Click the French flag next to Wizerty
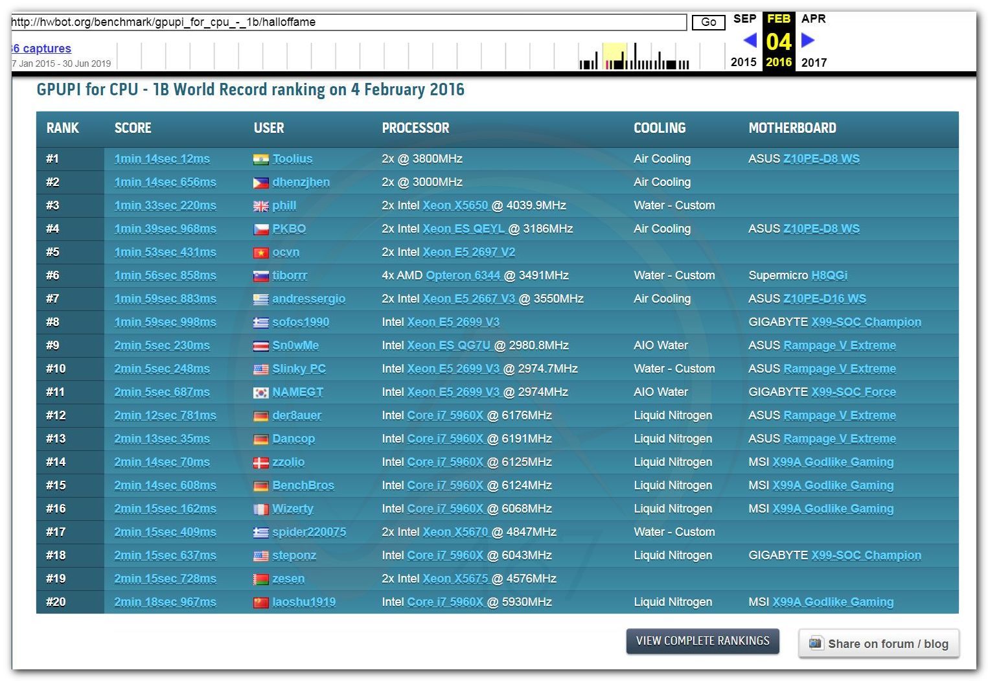 (x=260, y=509)
